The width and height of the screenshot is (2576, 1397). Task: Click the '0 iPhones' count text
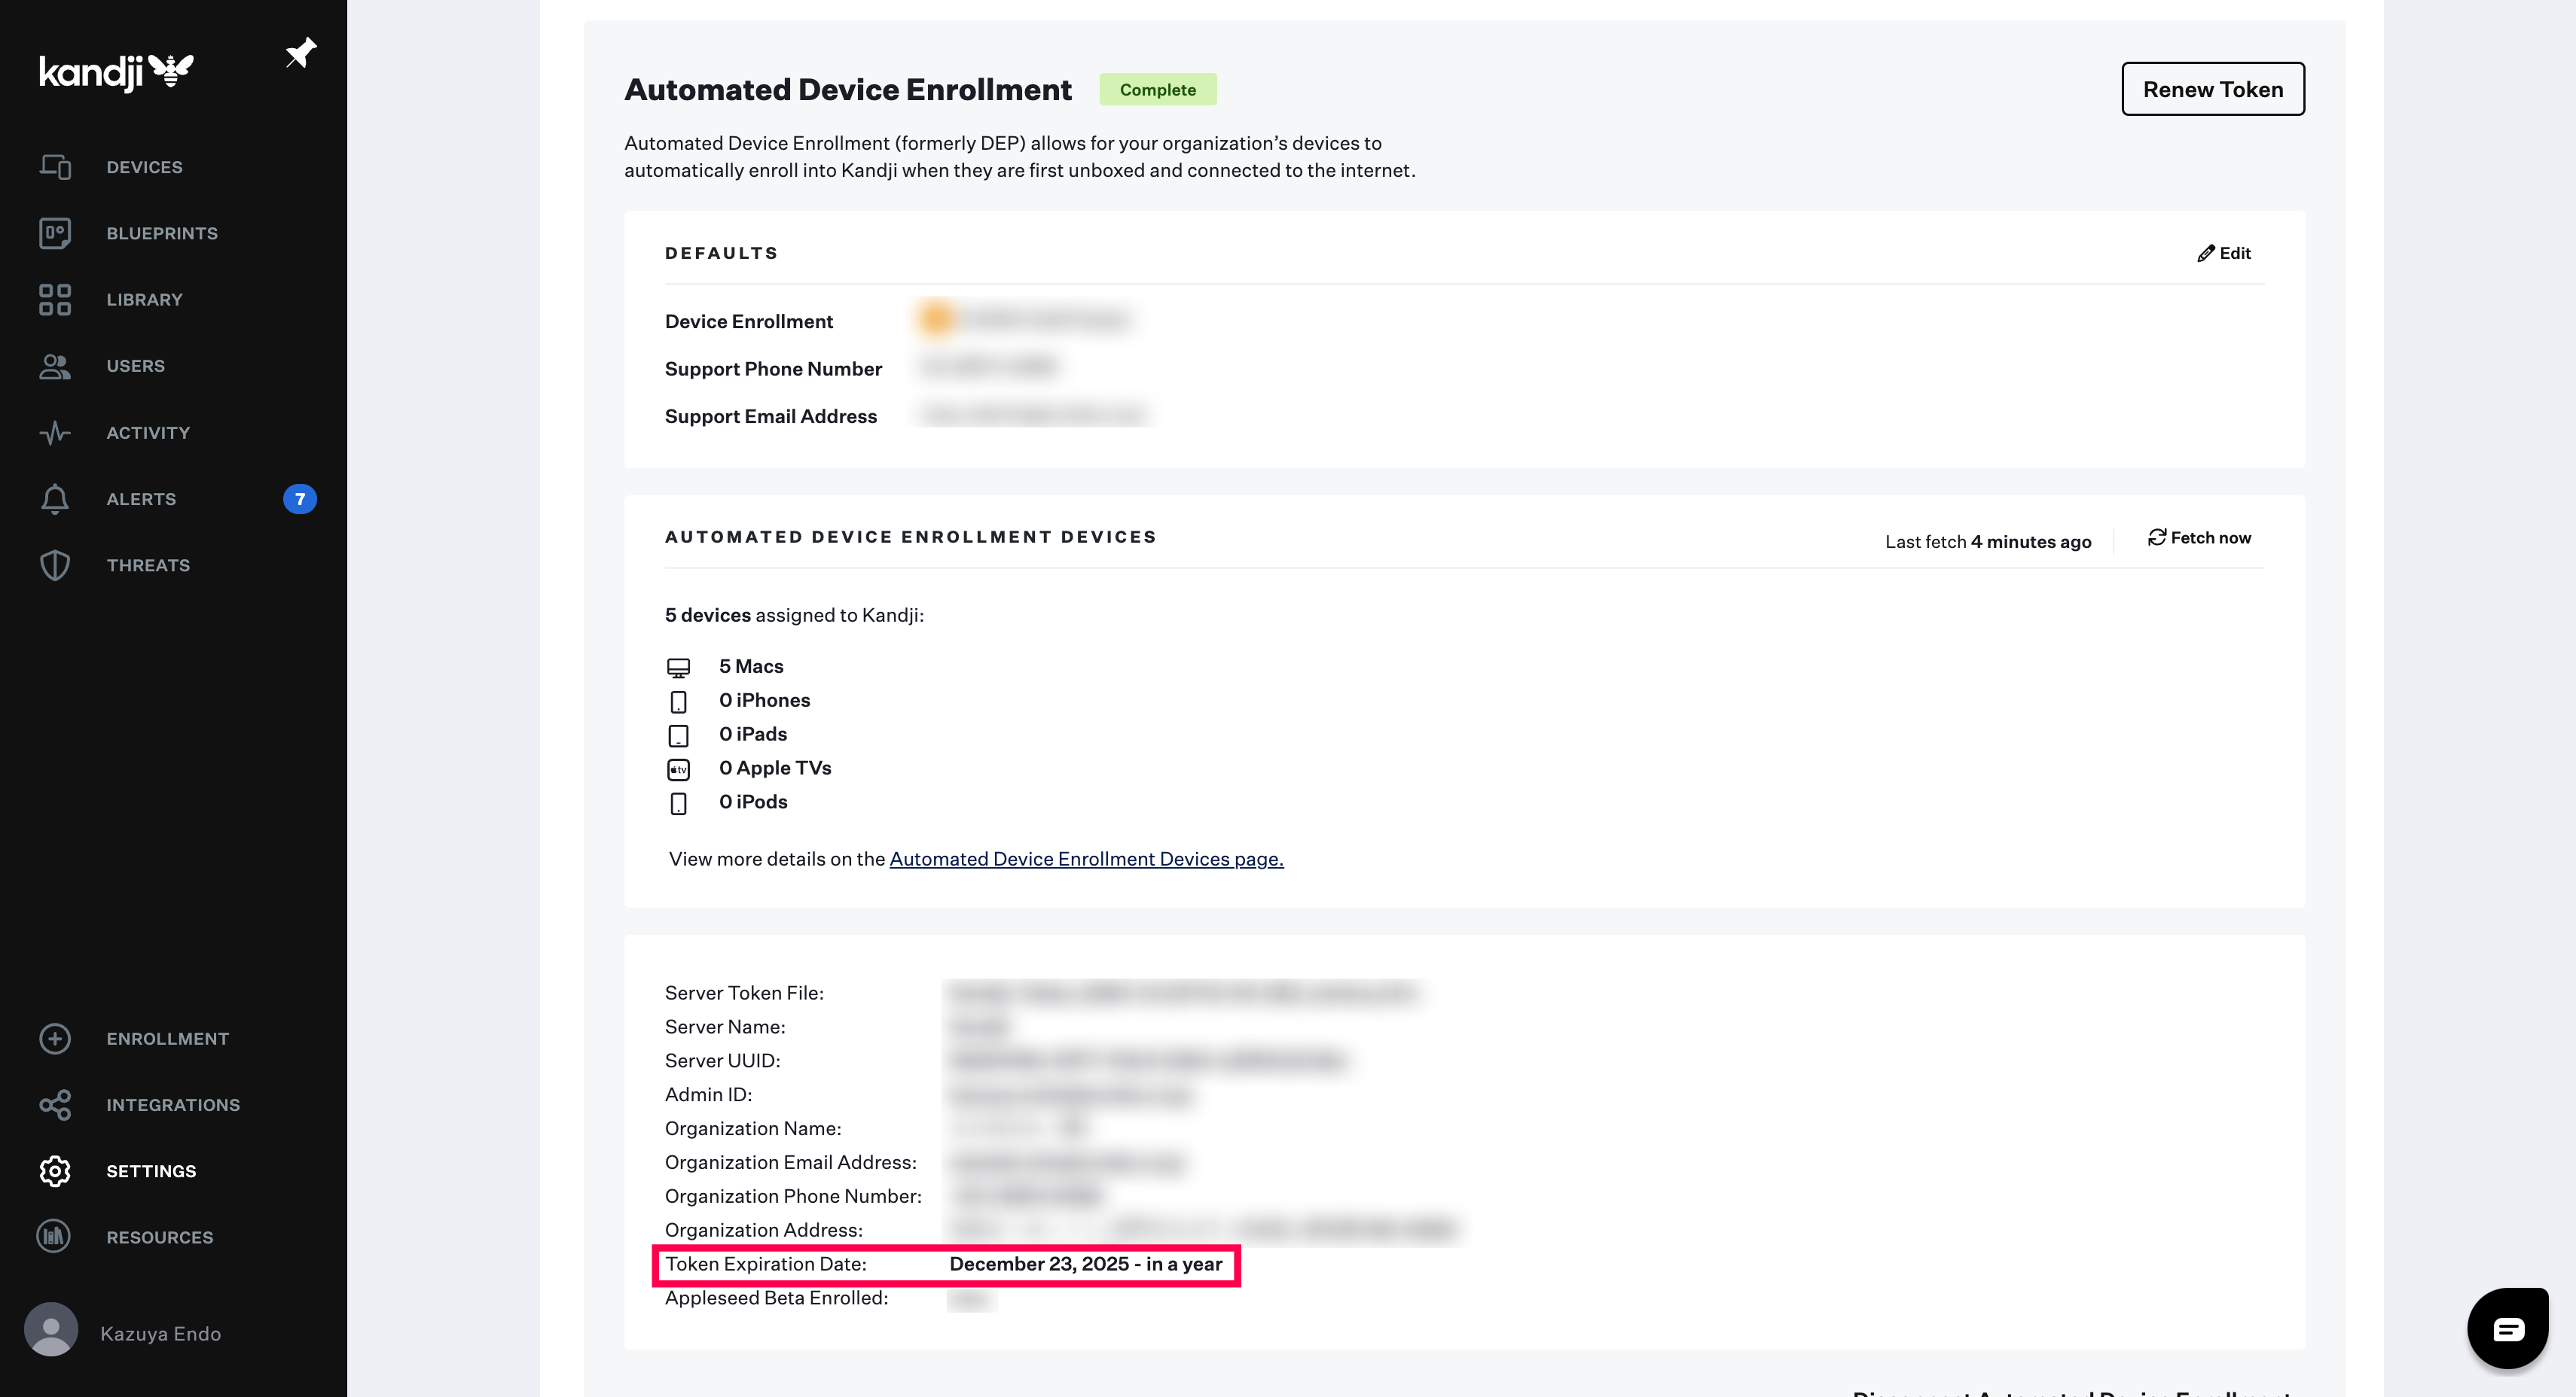point(764,701)
